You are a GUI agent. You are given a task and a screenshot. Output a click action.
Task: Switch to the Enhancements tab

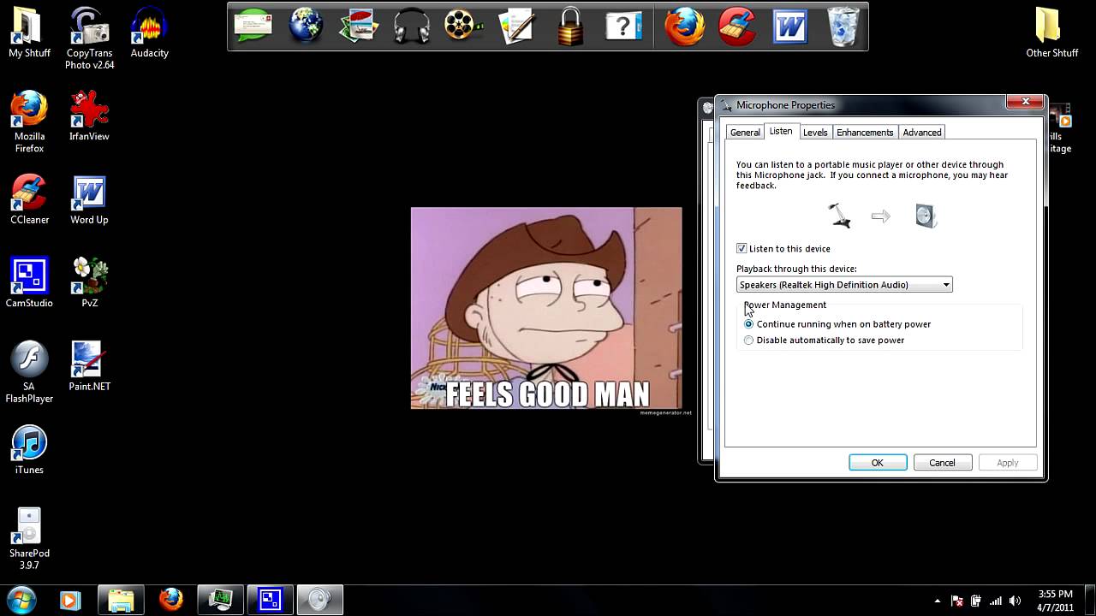tap(865, 133)
